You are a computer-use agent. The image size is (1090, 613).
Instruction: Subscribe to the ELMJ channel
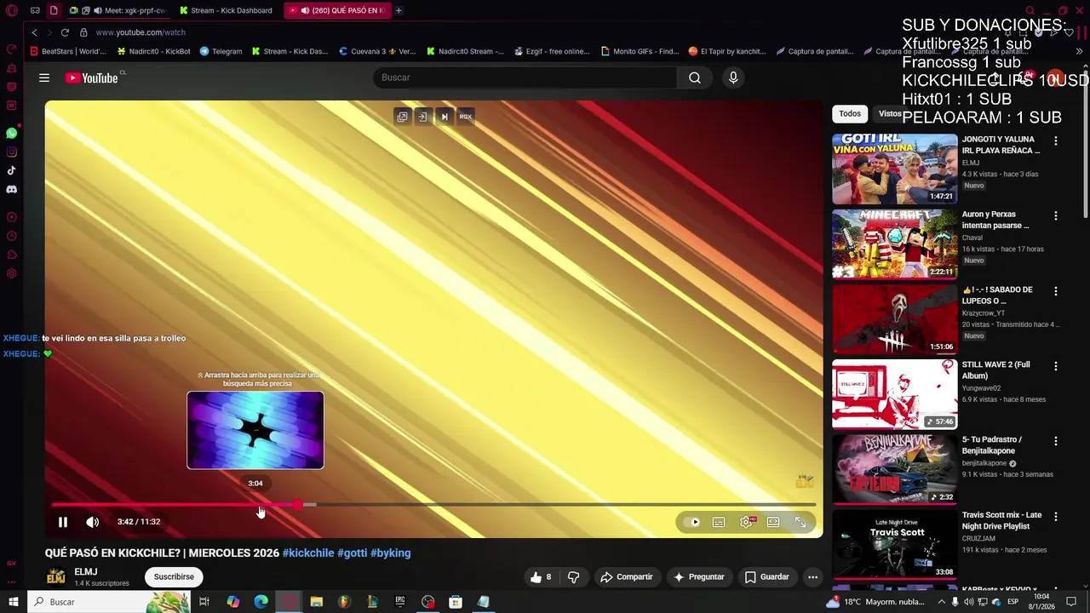[x=174, y=576]
